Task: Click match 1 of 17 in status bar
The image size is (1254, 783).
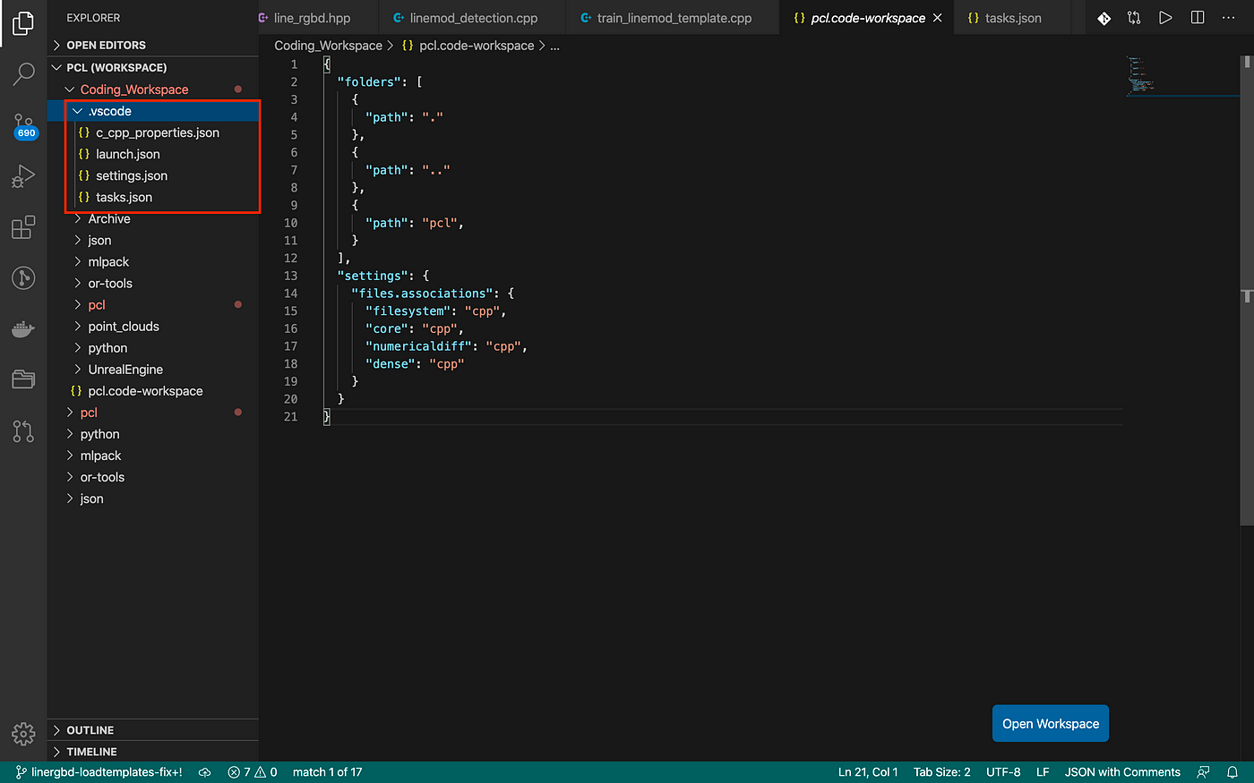Action: [327, 772]
